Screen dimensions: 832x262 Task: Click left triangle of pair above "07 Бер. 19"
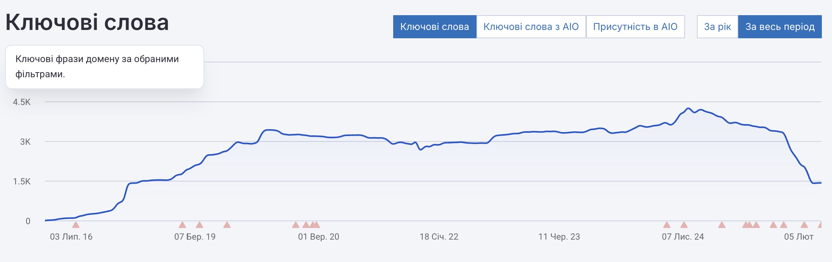(182, 225)
